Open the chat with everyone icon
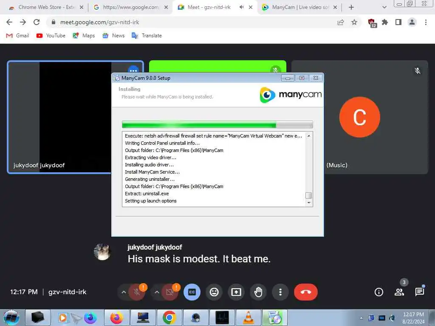The height and width of the screenshot is (326, 435). (x=419, y=292)
